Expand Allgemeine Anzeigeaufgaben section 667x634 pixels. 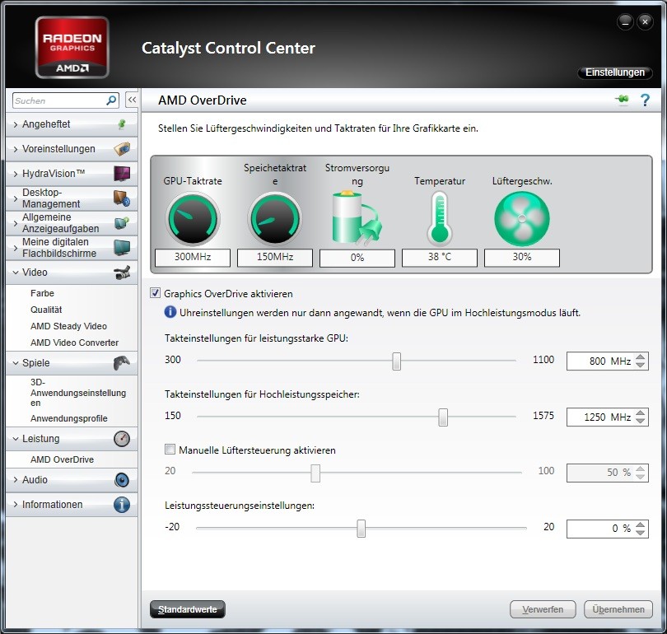[16, 223]
